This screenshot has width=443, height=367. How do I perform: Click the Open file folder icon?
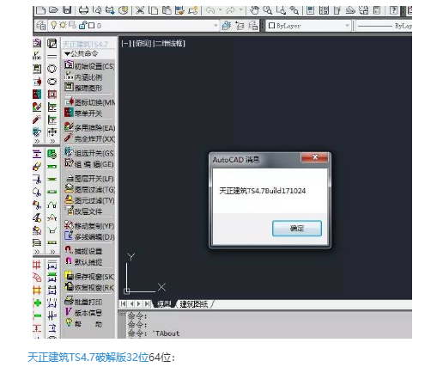[53, 10]
